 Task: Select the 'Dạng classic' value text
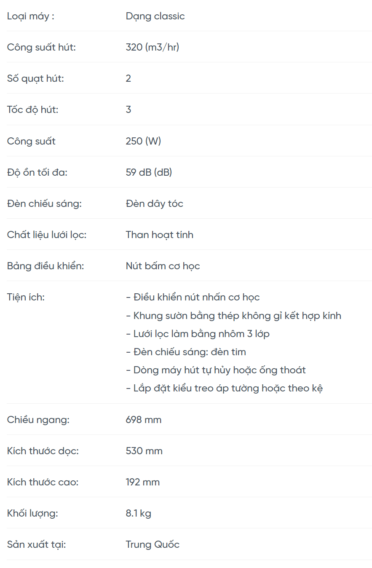pyautogui.click(x=155, y=16)
